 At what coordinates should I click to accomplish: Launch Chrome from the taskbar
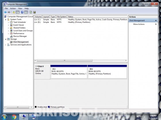click(x=14, y=117)
